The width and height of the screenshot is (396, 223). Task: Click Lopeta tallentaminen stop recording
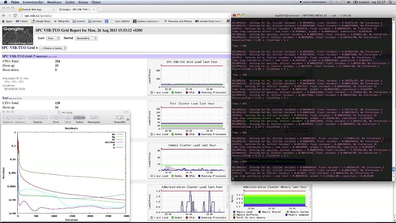point(313,2)
